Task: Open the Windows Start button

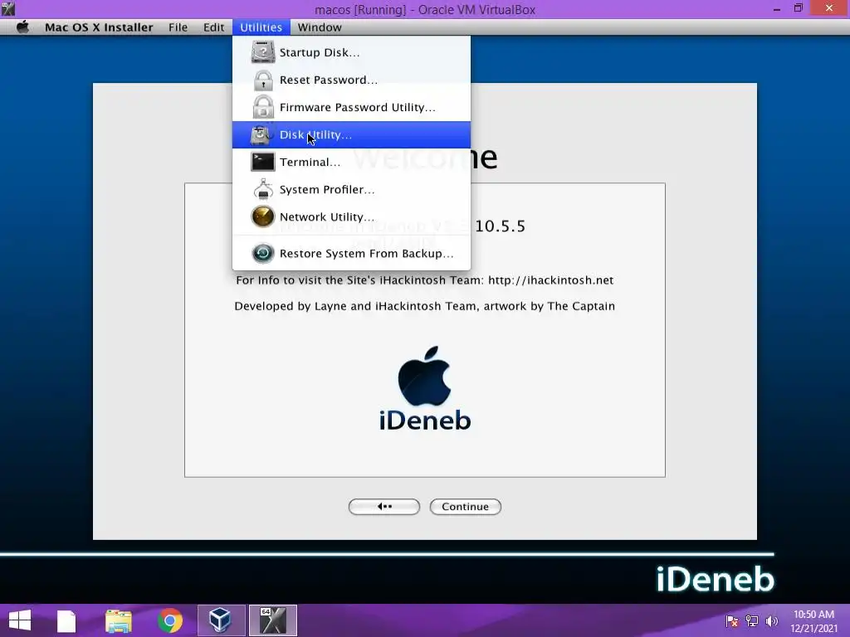Action: (x=20, y=620)
